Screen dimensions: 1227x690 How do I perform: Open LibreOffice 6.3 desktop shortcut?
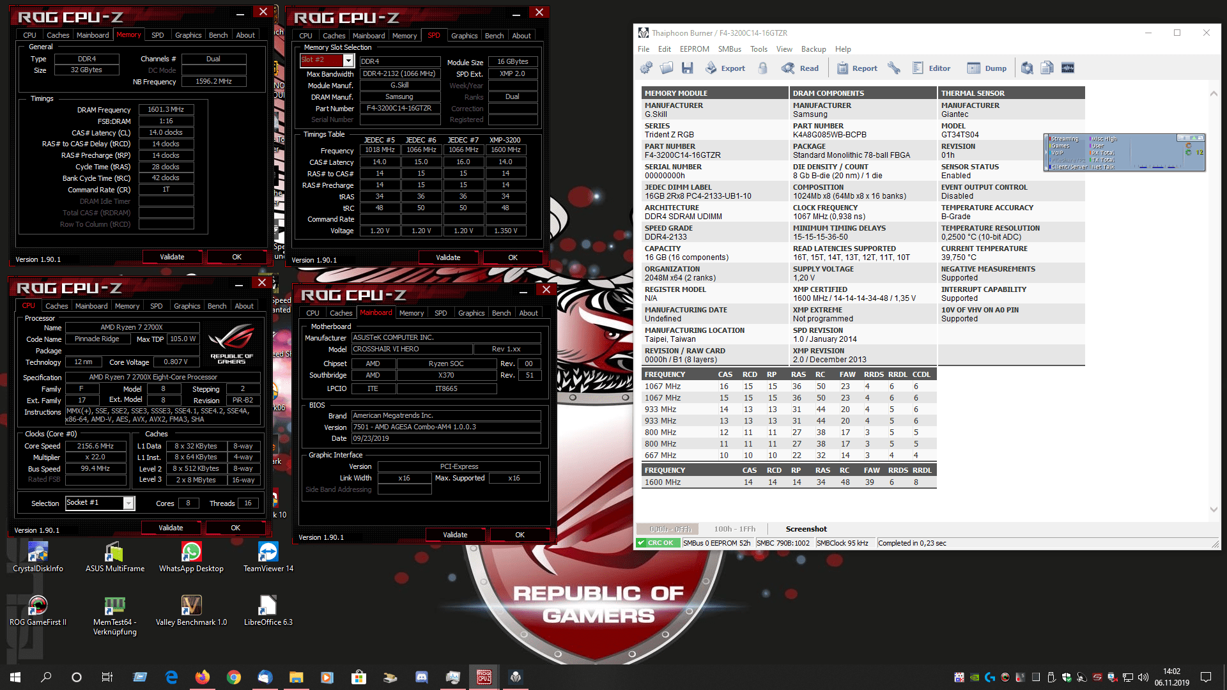point(268,611)
